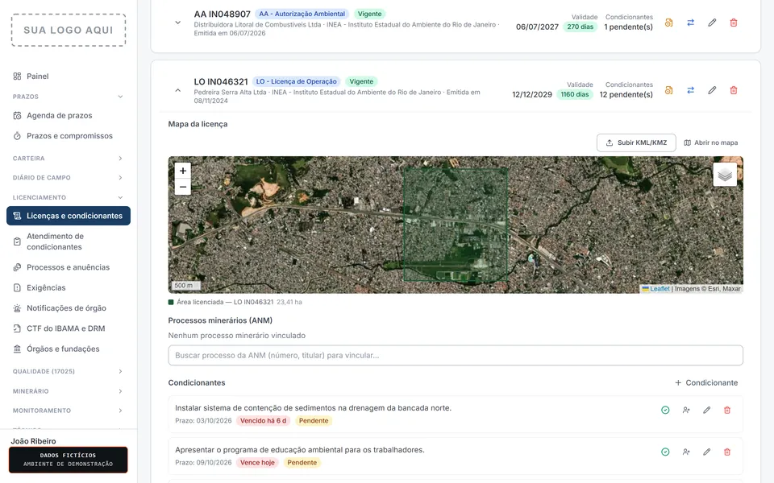The image size is (774, 483).
Task: Select Licenças e condicionantes menu item
Action: [x=68, y=216]
